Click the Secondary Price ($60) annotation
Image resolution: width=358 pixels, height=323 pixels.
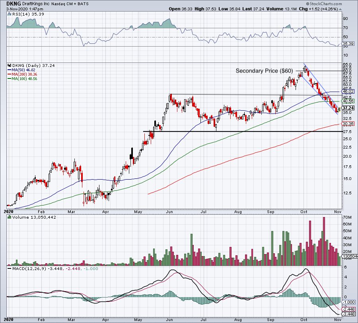click(264, 71)
